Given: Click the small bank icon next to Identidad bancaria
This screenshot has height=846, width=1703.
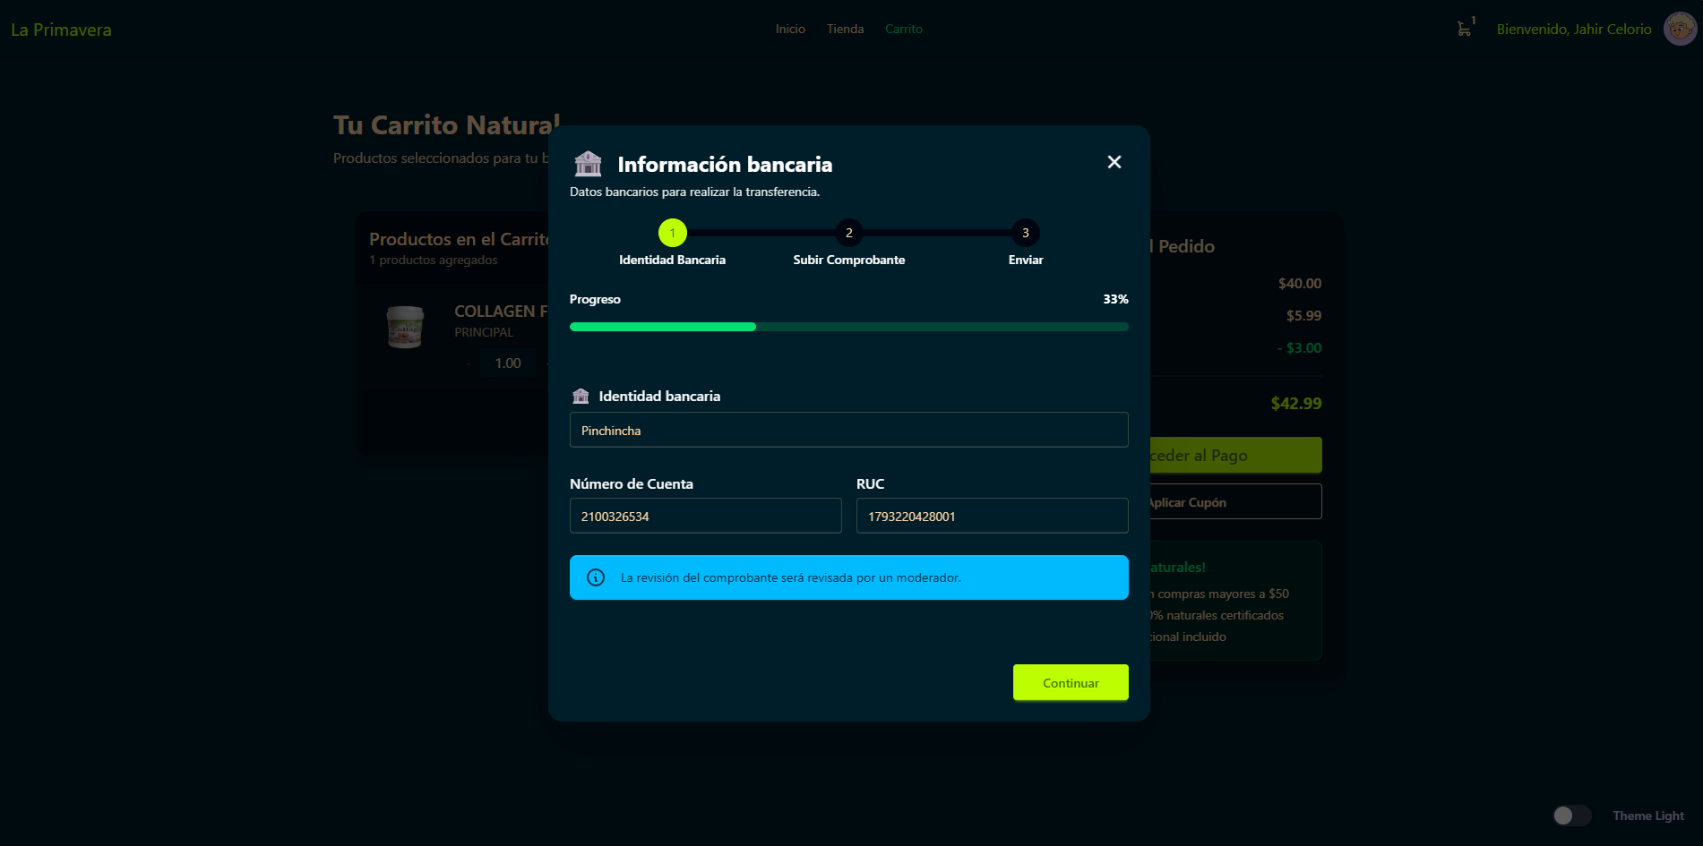Looking at the screenshot, I should pos(581,396).
